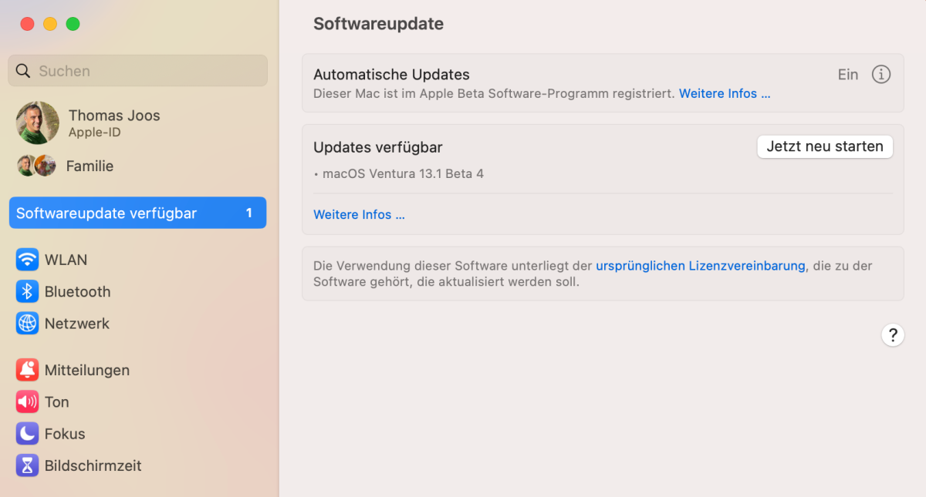Click the red close window button
This screenshot has width=926, height=497.
pos(27,24)
